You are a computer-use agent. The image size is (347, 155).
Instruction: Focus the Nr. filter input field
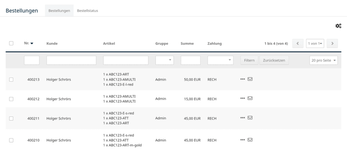click(x=32, y=60)
